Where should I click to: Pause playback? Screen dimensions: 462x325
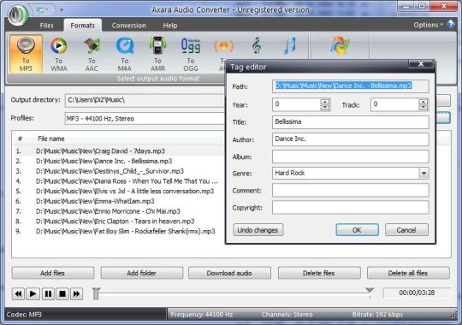point(48,293)
